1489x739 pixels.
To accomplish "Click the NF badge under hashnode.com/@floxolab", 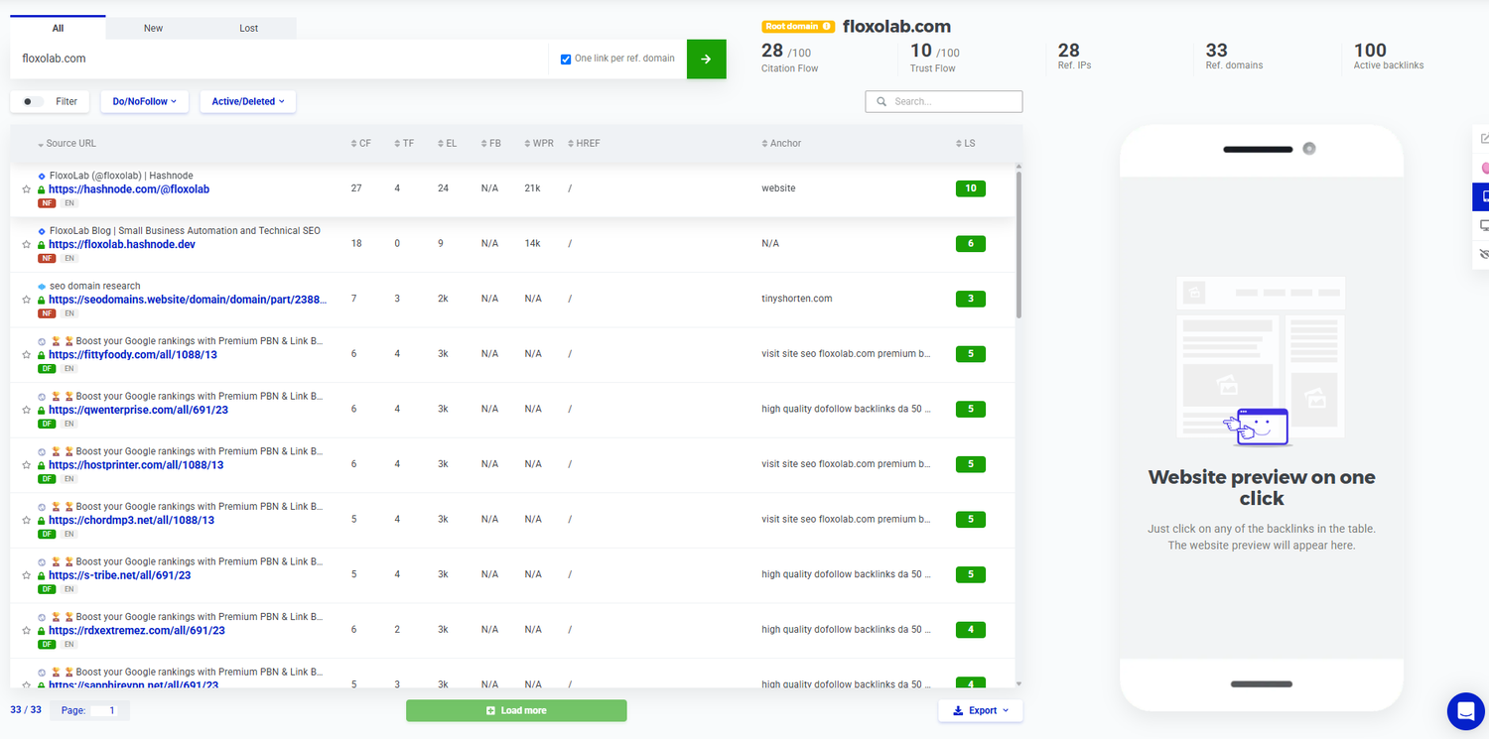I will pos(47,203).
